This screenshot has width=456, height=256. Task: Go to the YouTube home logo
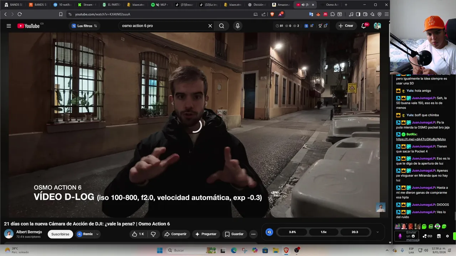(28, 26)
